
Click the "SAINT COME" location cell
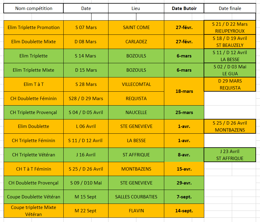[x=136, y=28]
